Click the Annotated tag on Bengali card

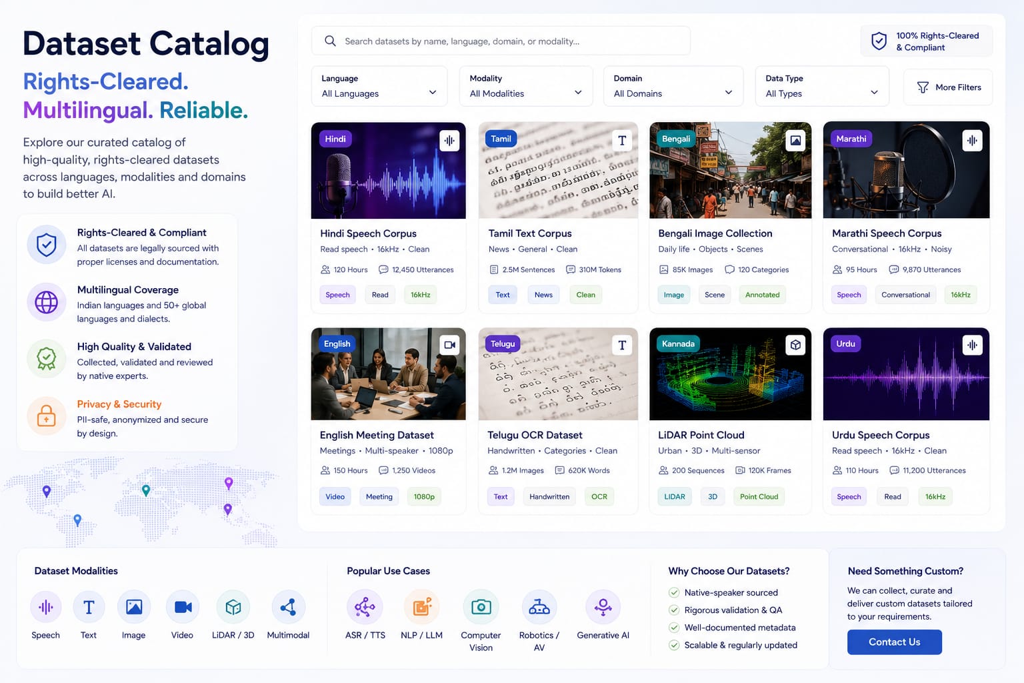pos(762,295)
